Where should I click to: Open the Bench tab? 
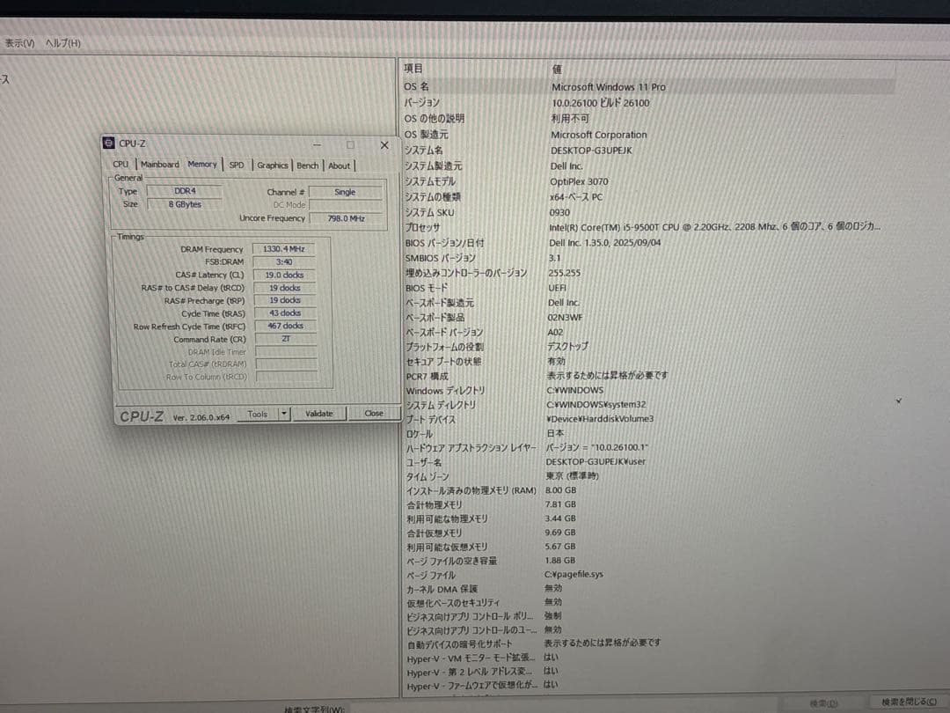[308, 165]
